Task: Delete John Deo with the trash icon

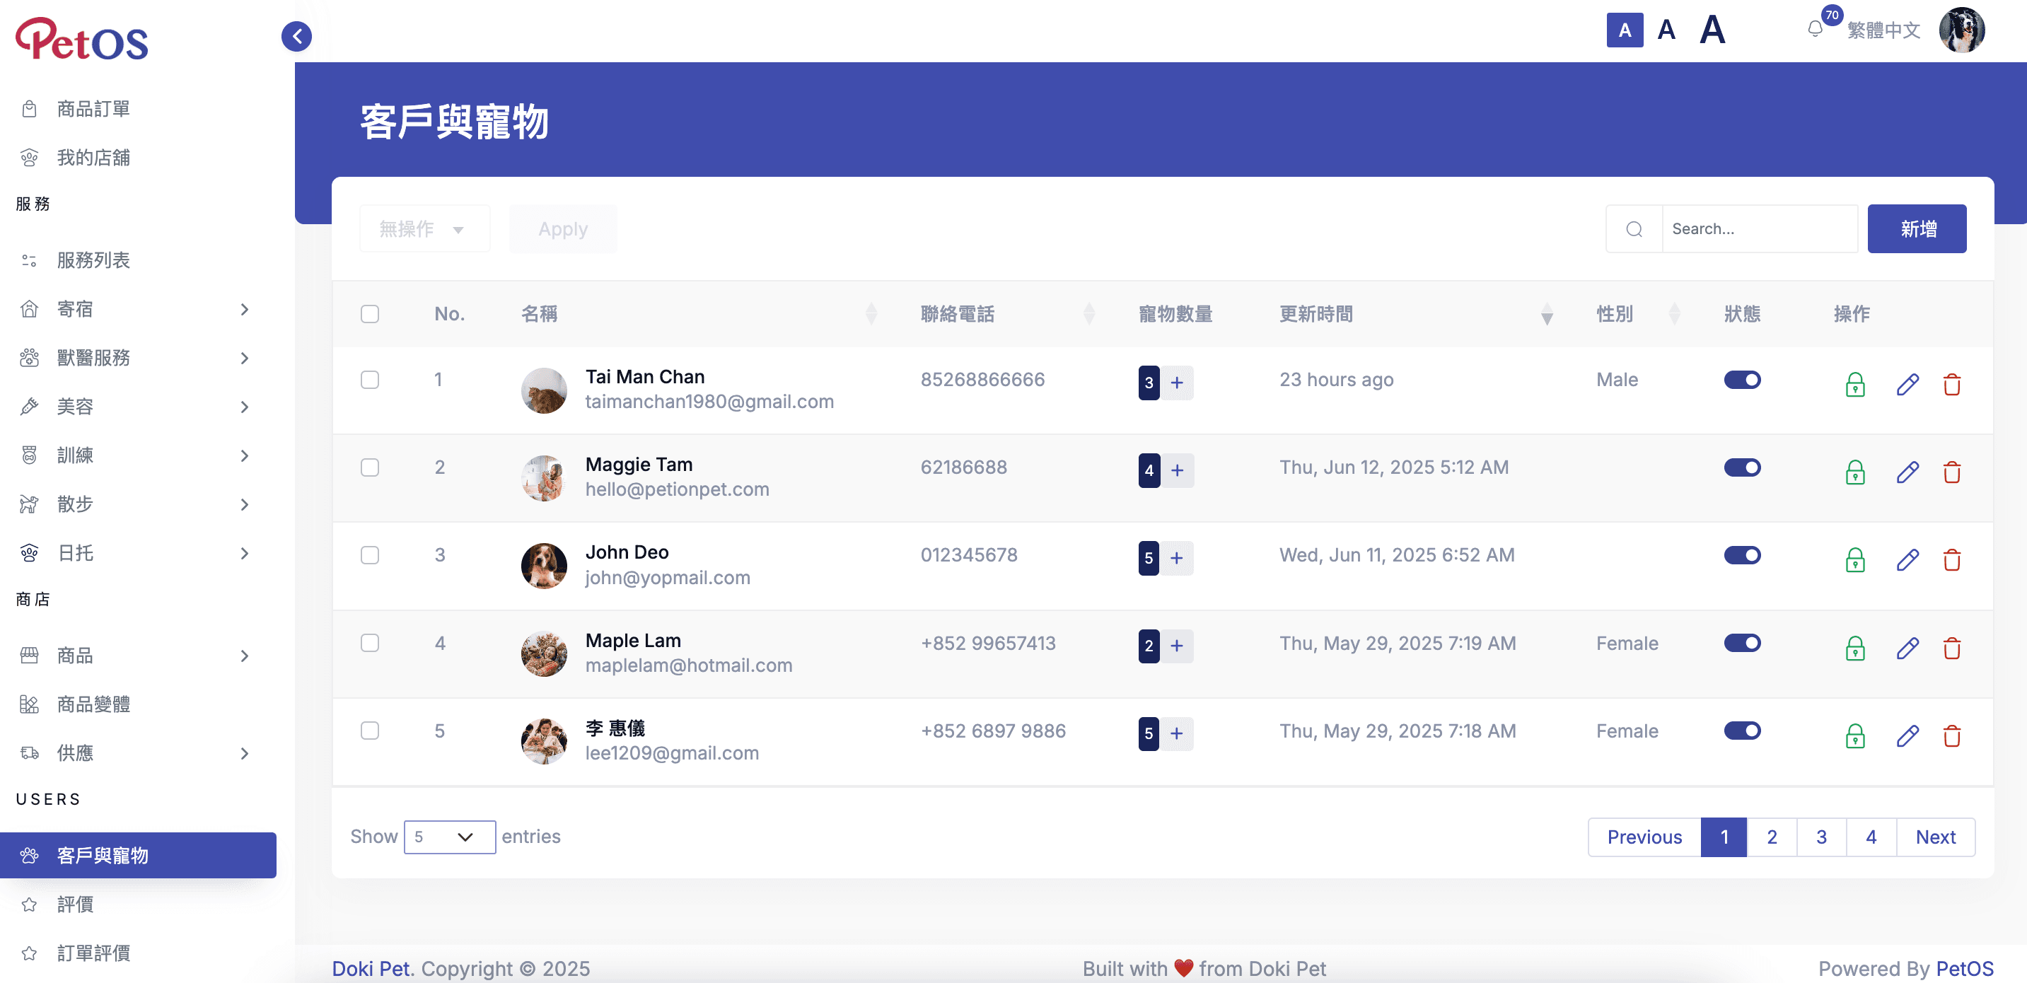Action: pyautogui.click(x=1951, y=559)
